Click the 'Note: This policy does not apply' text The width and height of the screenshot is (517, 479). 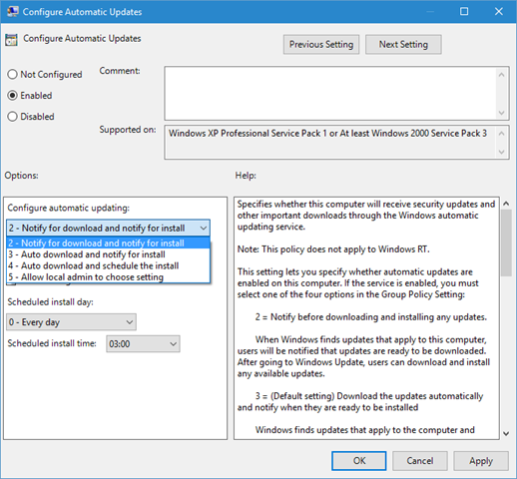[333, 249]
